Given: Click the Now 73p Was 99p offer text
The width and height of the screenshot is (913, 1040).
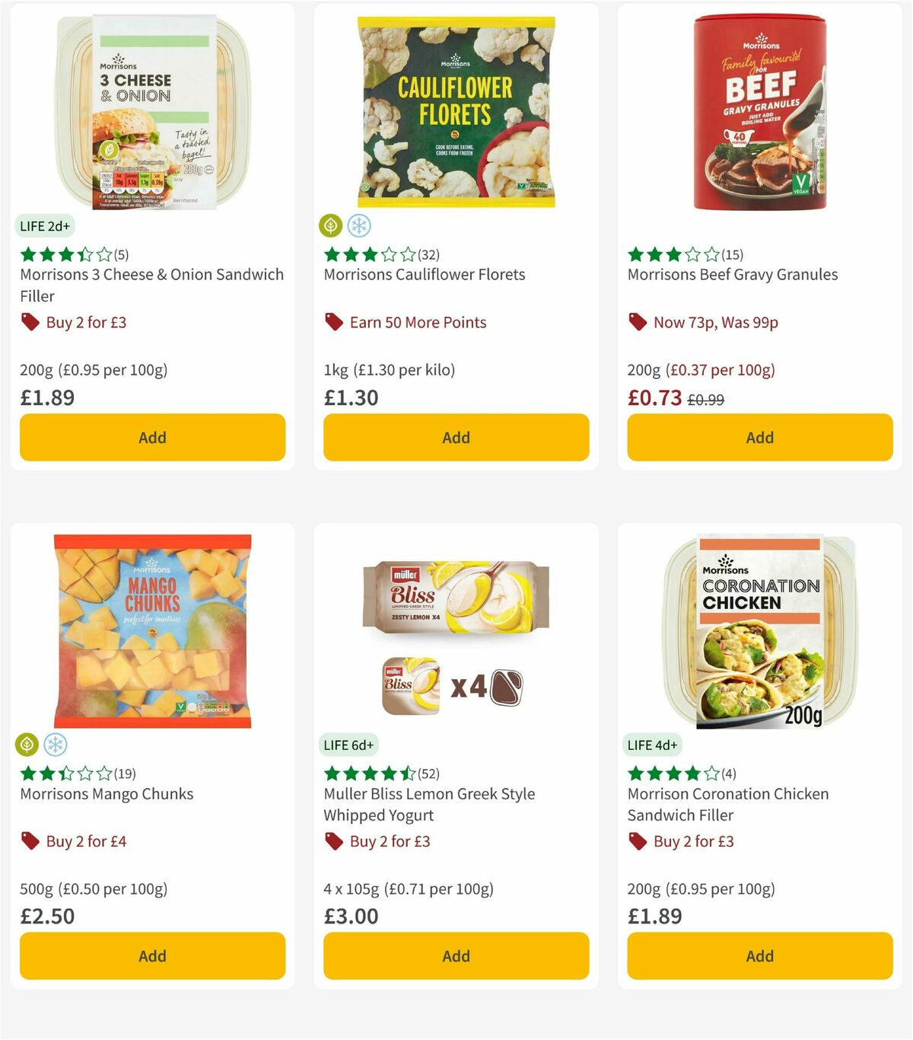Looking at the screenshot, I should (x=716, y=322).
